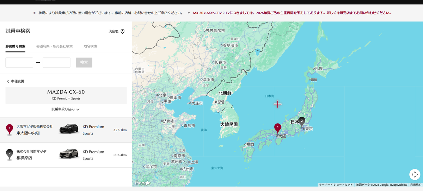Click 北京 city label on map
Viewport: 423px width, 191px height.
tap(163, 95)
